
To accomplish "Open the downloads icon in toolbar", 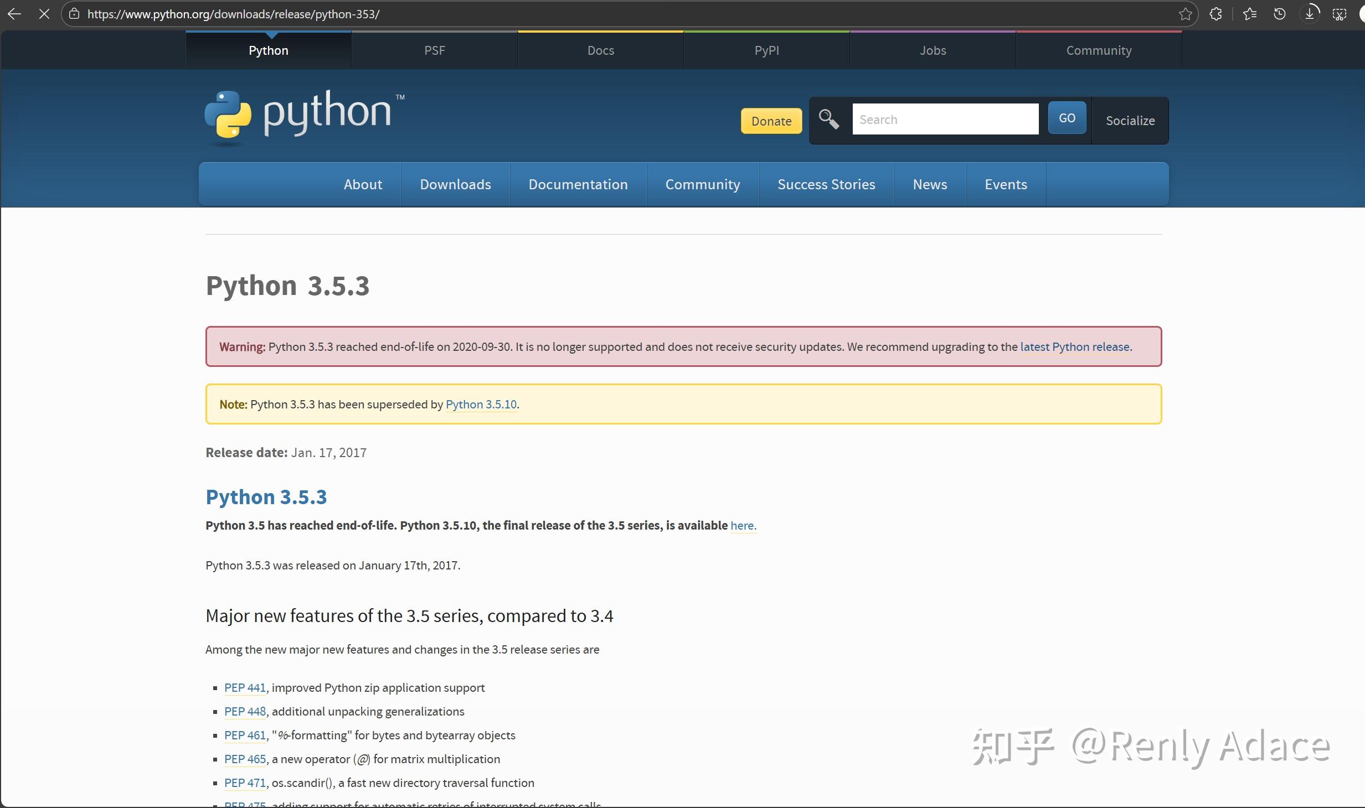I will [x=1310, y=14].
